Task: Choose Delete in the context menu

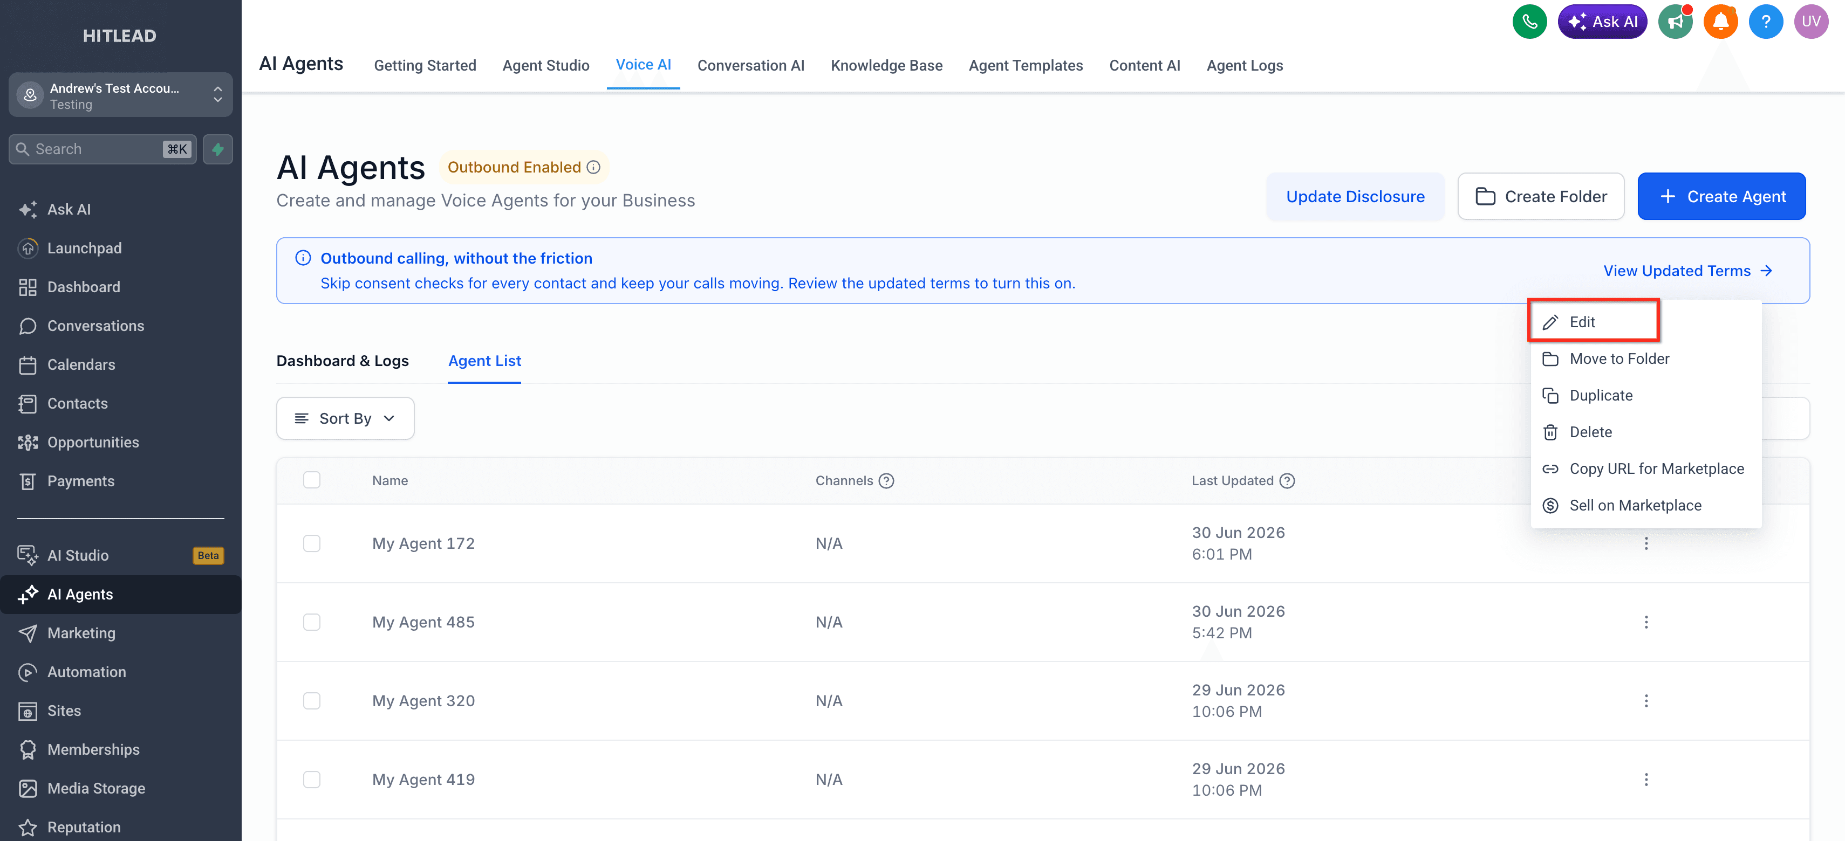Action: 1646,432
